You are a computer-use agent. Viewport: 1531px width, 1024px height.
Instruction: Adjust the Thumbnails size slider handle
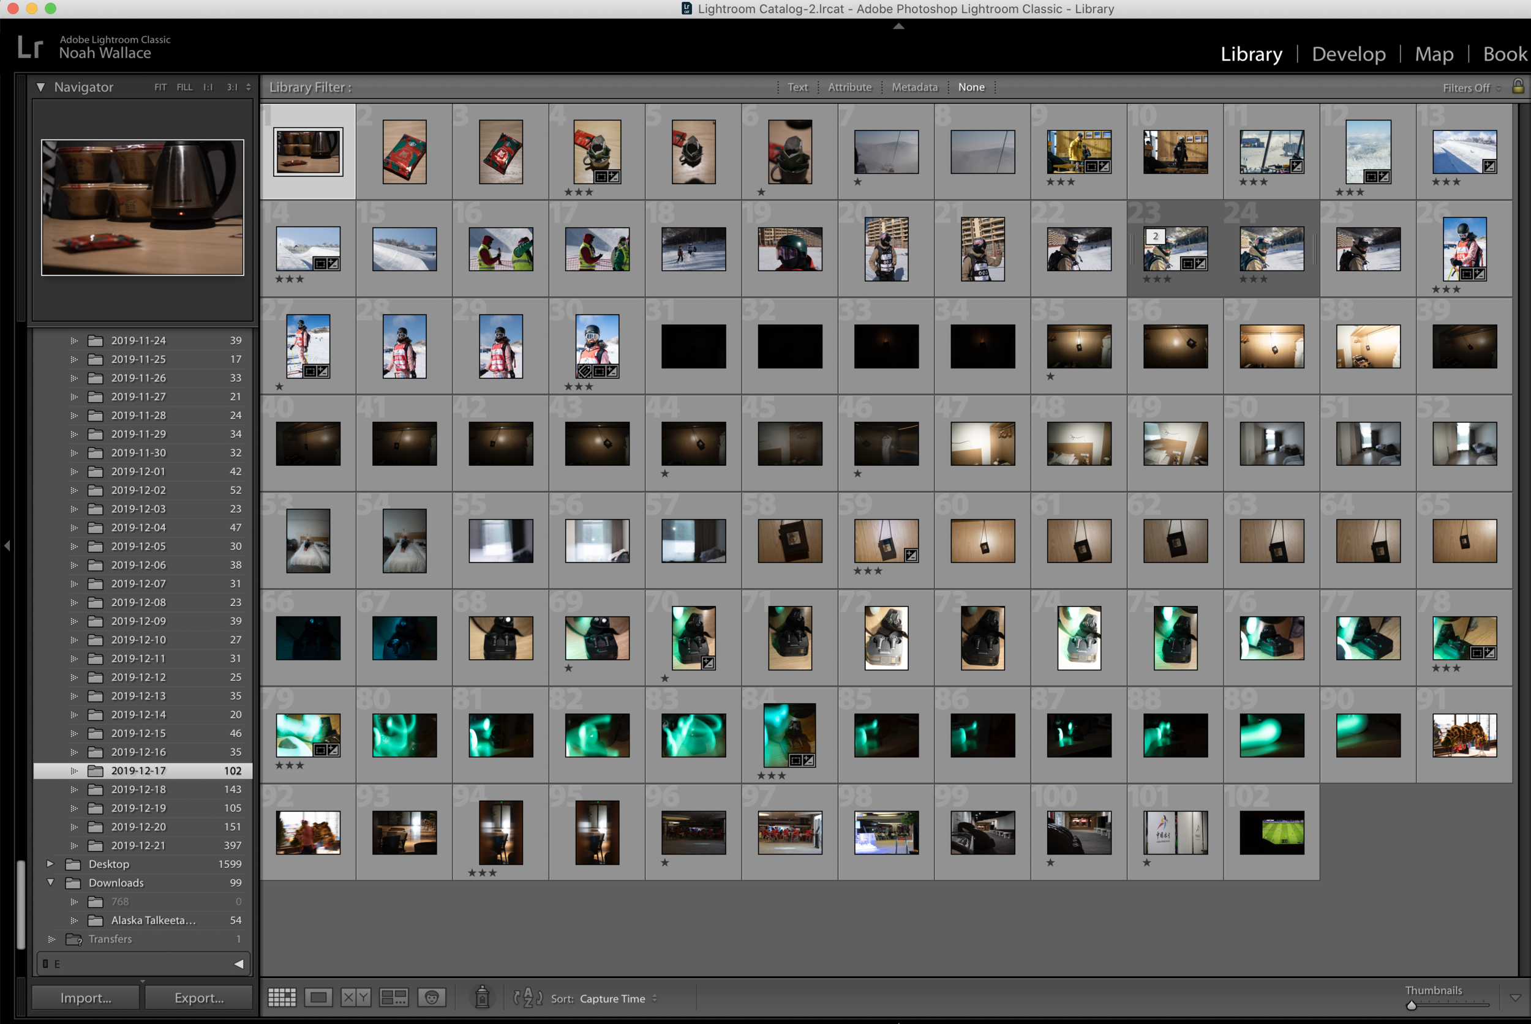[x=1411, y=1006]
